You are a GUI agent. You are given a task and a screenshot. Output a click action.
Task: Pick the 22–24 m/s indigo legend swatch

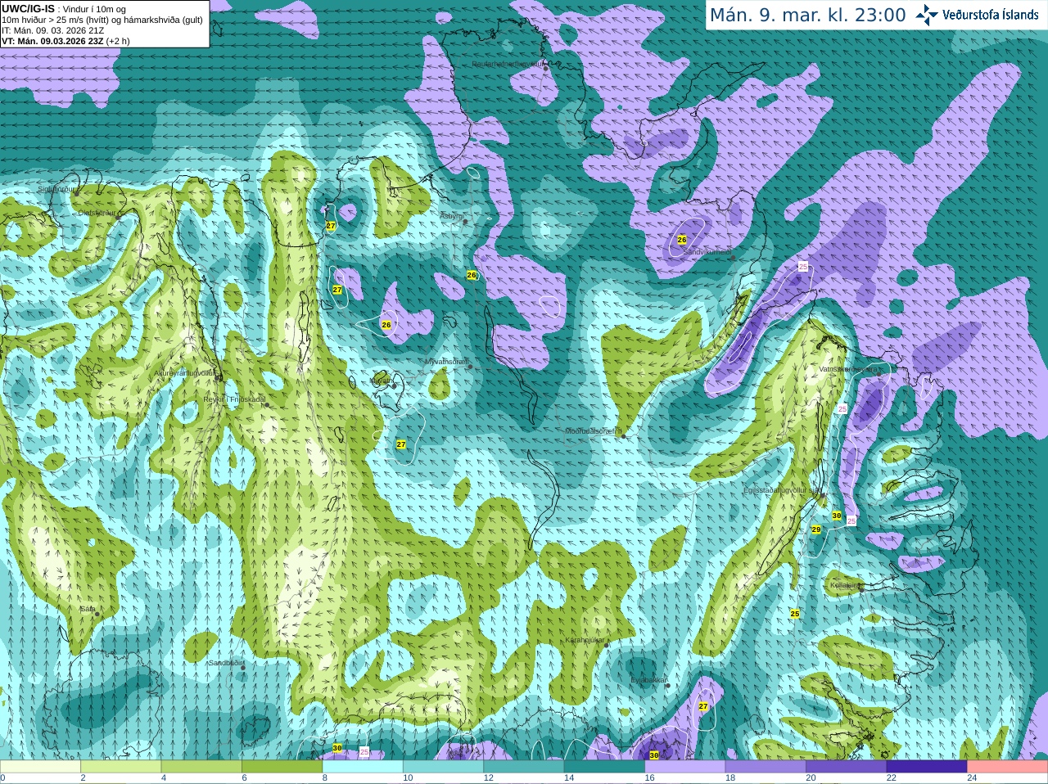point(927,767)
